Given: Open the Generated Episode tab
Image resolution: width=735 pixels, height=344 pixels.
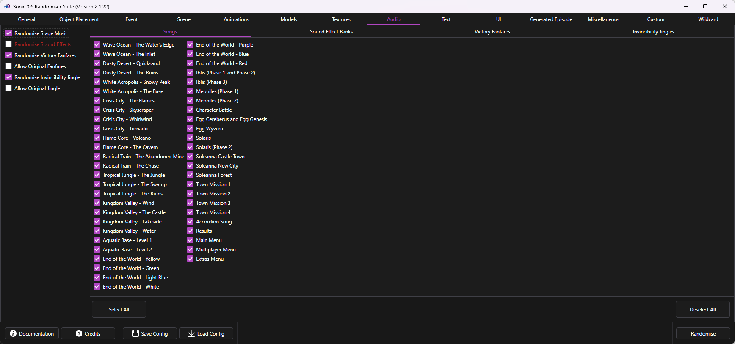Looking at the screenshot, I should 551,19.
